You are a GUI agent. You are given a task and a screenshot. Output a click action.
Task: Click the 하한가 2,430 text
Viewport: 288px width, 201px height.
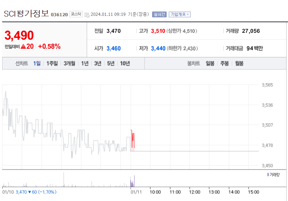click(182, 48)
